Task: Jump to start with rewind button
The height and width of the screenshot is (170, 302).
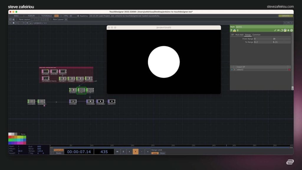Action: (x=117, y=151)
